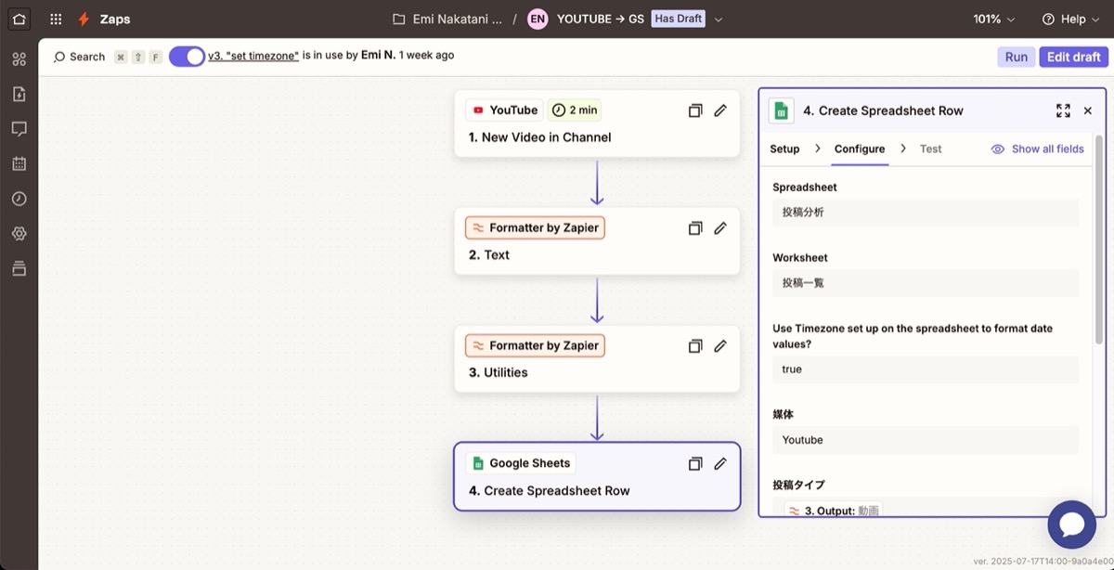
Task: Click the orange Zaps lightning bolt icon
Action: click(84, 19)
